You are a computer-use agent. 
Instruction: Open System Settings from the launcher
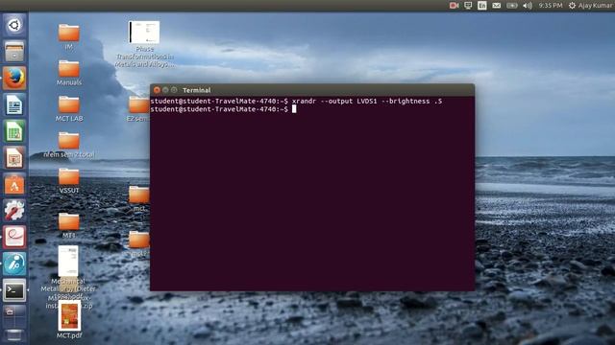14,211
